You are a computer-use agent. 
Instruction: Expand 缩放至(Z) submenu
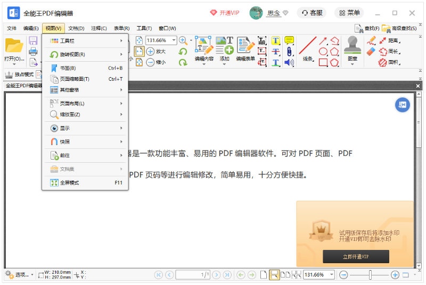[85, 114]
